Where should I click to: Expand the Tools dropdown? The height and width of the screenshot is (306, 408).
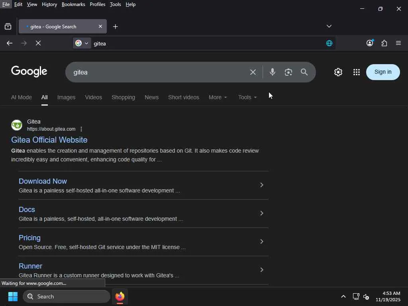247,97
